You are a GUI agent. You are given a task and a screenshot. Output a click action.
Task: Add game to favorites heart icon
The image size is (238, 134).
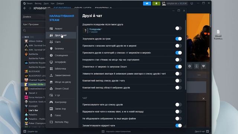coord(203,66)
